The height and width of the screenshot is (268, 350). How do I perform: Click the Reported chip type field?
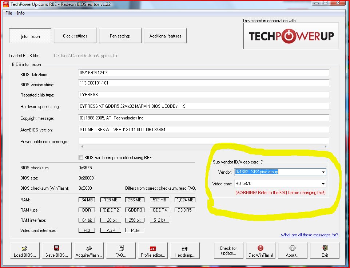tap(204, 95)
